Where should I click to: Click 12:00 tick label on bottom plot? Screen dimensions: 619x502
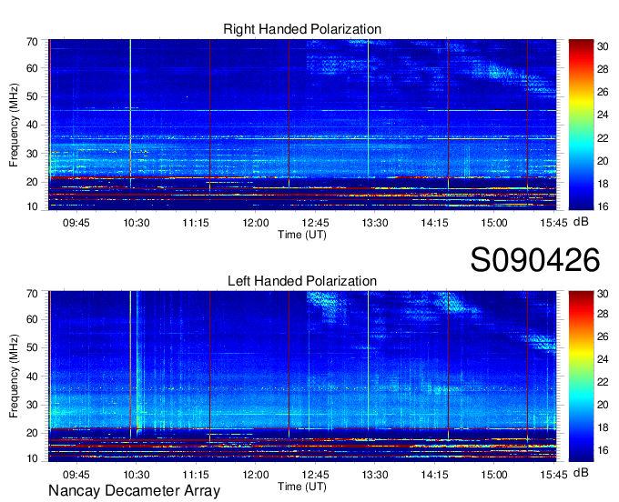pos(256,475)
